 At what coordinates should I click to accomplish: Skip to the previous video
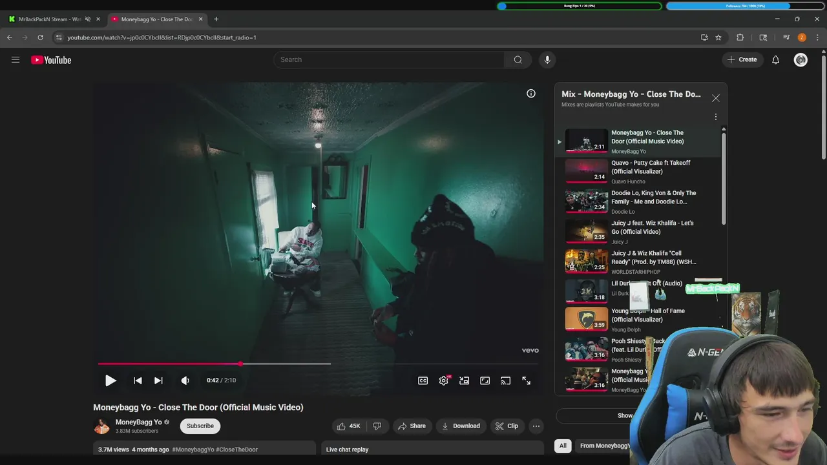point(138,380)
